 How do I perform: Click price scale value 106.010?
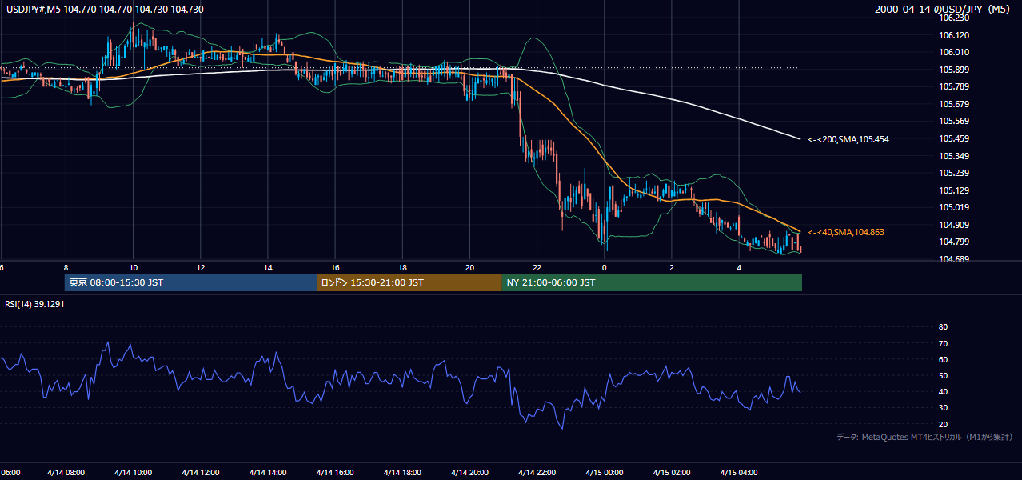(953, 52)
